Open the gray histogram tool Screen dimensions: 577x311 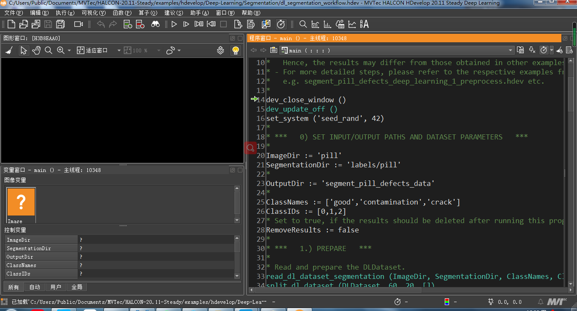tap(315, 24)
